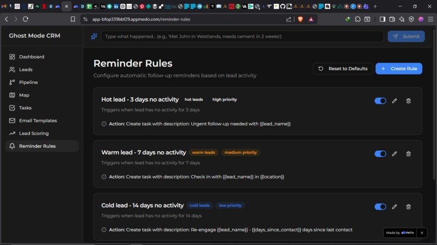Open Brave Shields lion icon
437x245 pixels.
(300, 19)
